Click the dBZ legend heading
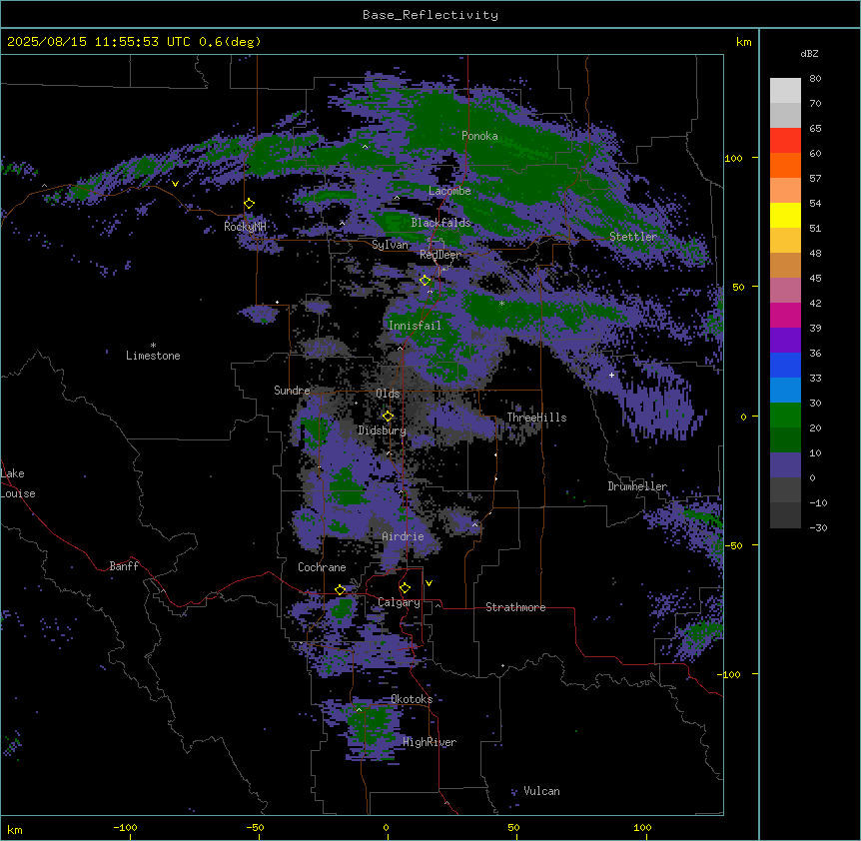 [809, 54]
